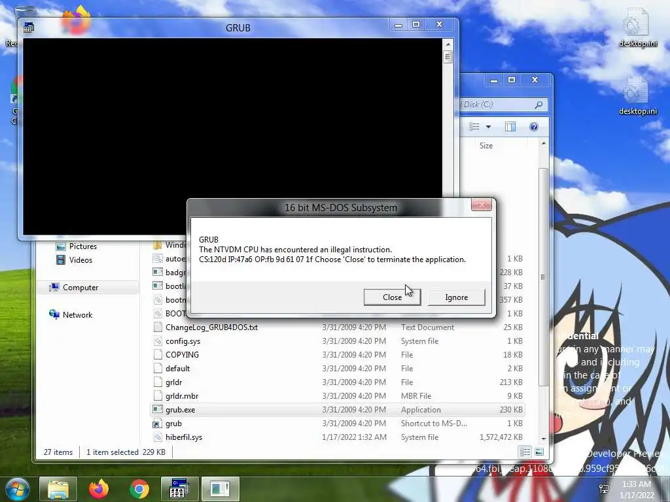Select the config.sys file row
670x502 pixels.
pyautogui.click(x=338, y=341)
